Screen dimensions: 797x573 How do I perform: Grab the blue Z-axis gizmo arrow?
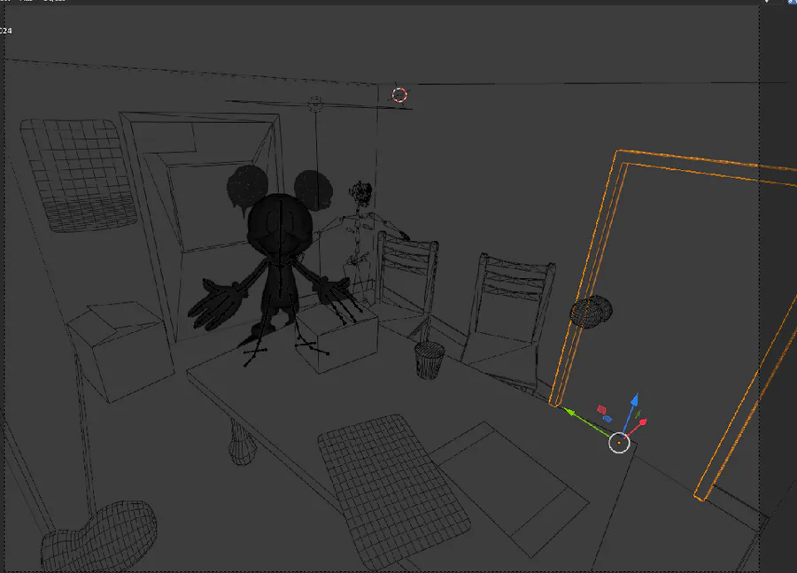tap(634, 400)
